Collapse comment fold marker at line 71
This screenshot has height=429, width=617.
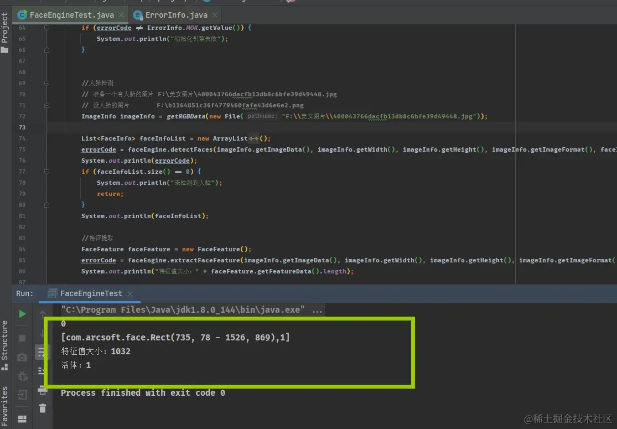coord(46,106)
